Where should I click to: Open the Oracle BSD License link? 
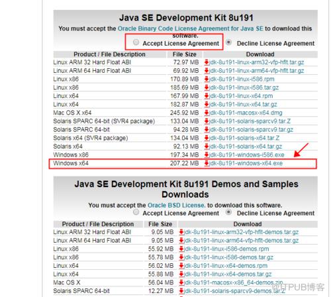(176, 205)
